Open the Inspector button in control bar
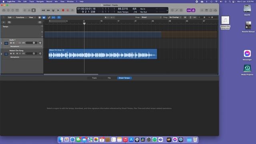 [x=8, y=10]
